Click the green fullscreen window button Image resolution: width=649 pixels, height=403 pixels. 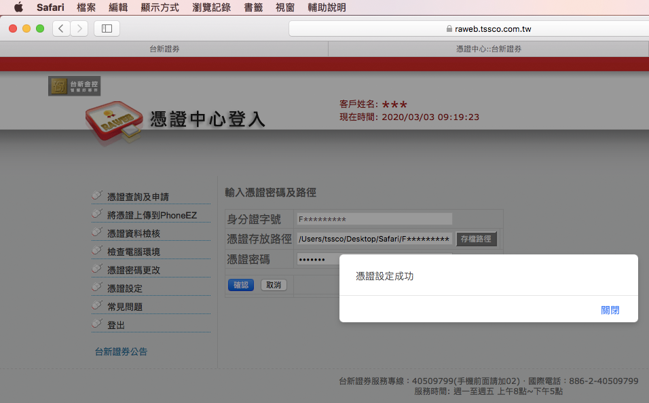pos(40,28)
